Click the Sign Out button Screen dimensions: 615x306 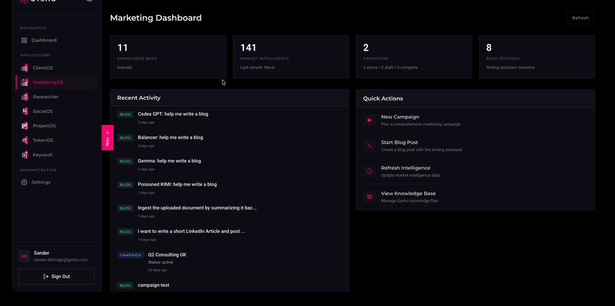click(57, 277)
